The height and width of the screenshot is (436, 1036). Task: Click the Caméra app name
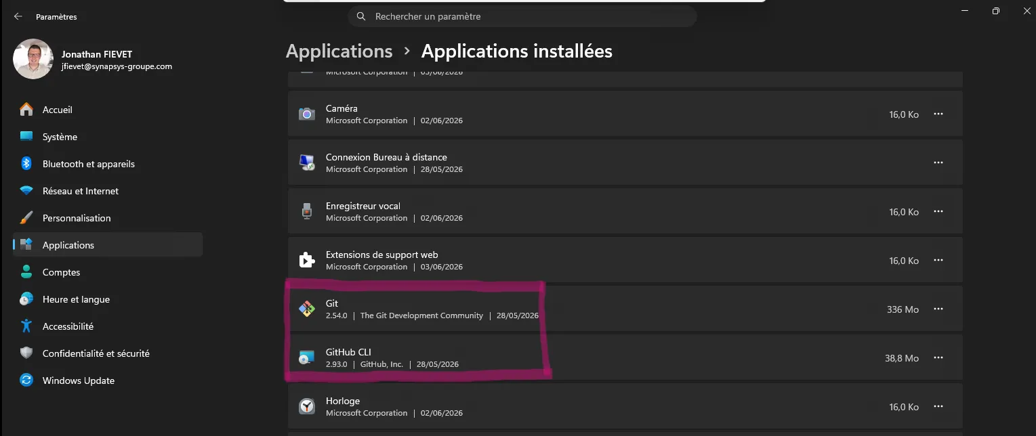tap(341, 108)
